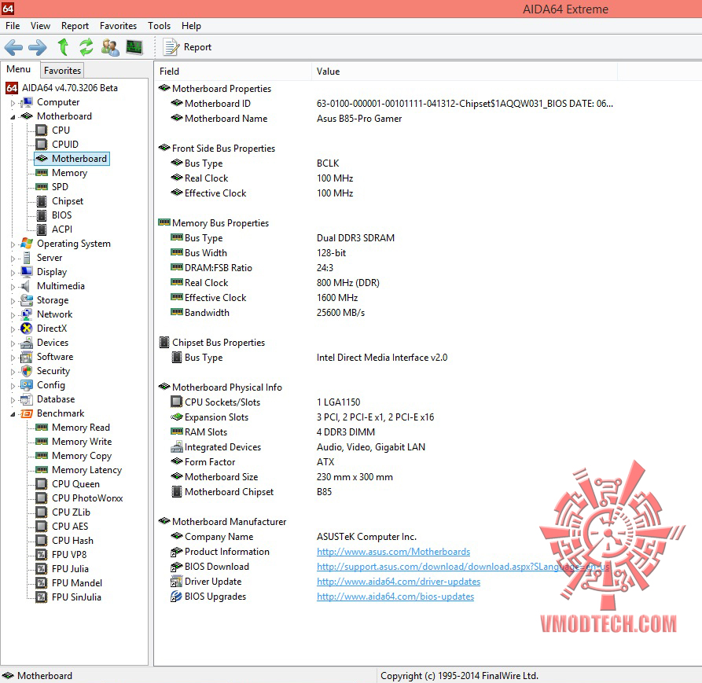
Task: Open FPU VP8 benchmark icon
Action: pos(42,555)
